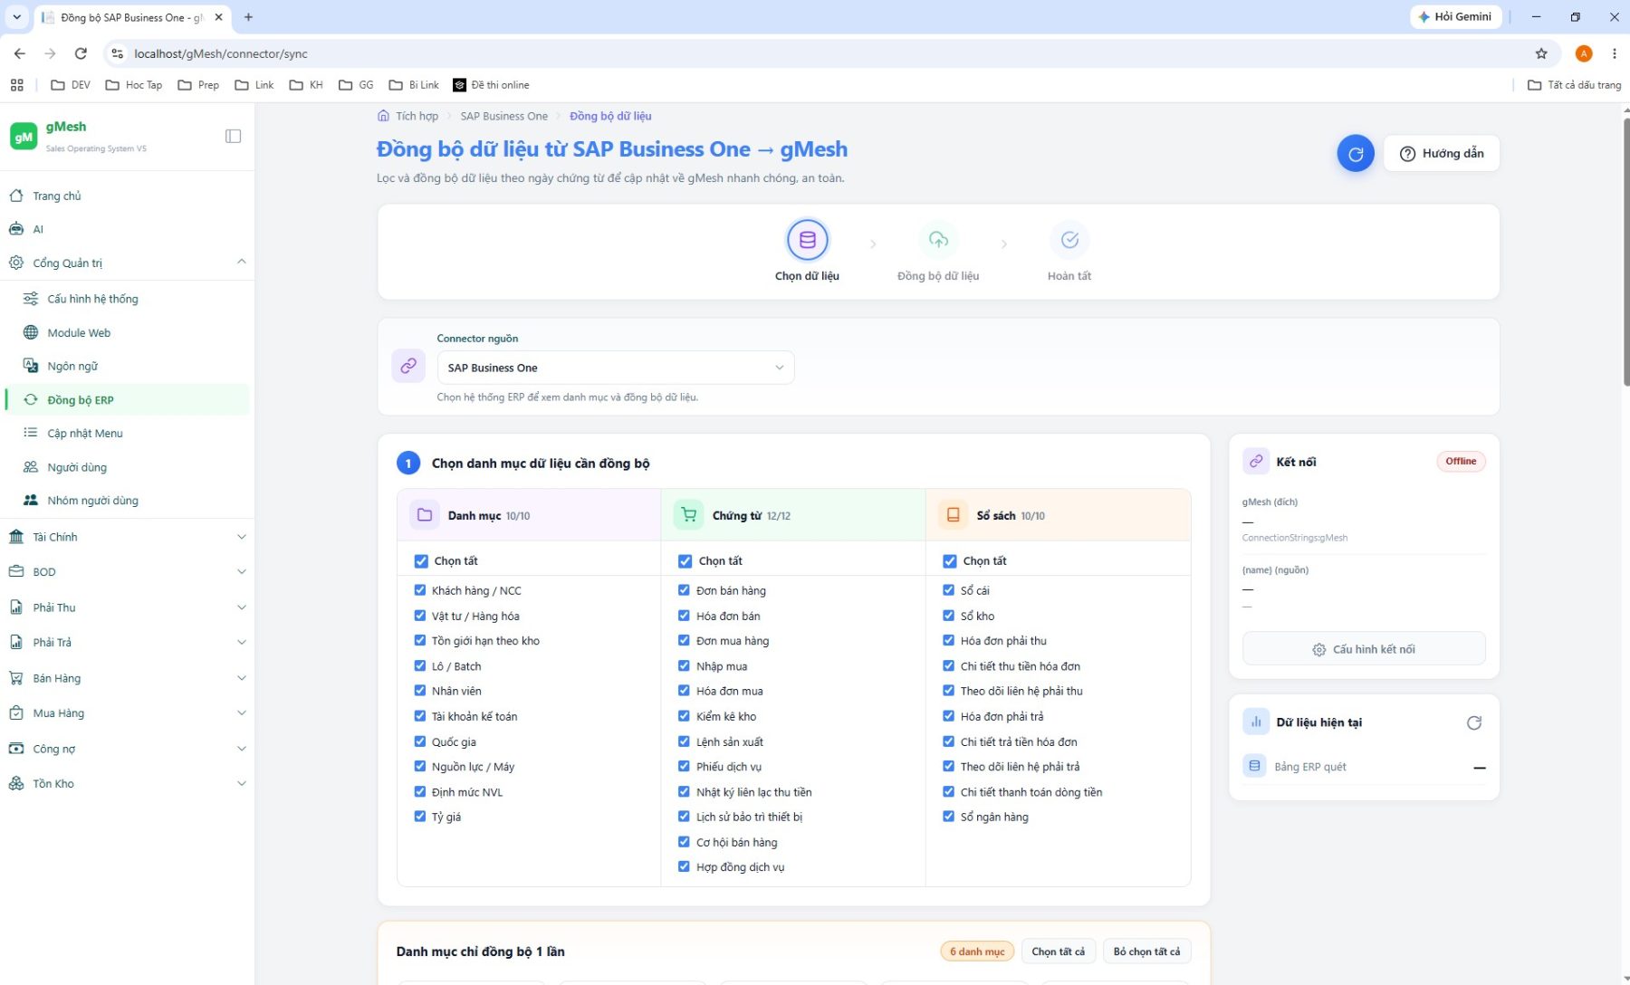Open the DEV bookmark folder
This screenshot has height=985, width=1630.
[71, 85]
